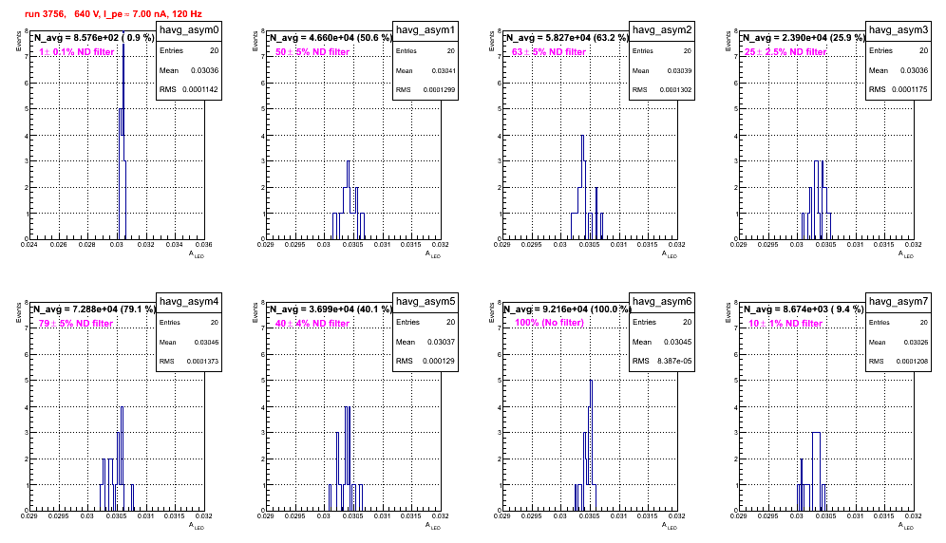Click the histogram bars in havg_asym2 plot
Image resolution: width=946 pixels, height=543 pixels.
point(586,187)
